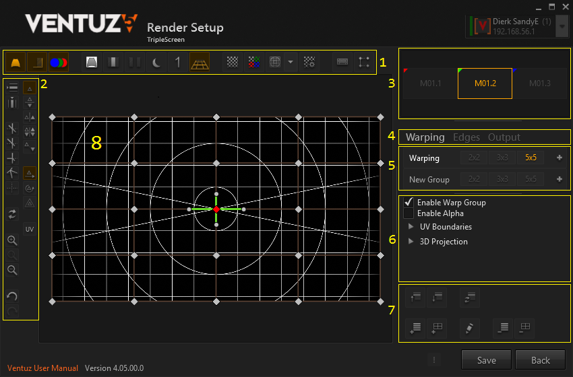The width and height of the screenshot is (573, 377).
Task: Tick the Enable Alpha checkbox
Action: pos(408,213)
